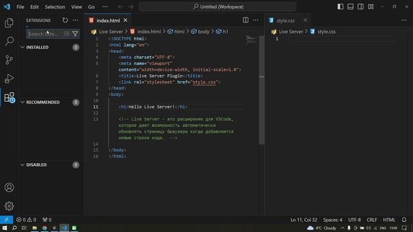The image size is (413, 232).
Task: Open File Explorer from taskbar
Action: (x=34, y=227)
